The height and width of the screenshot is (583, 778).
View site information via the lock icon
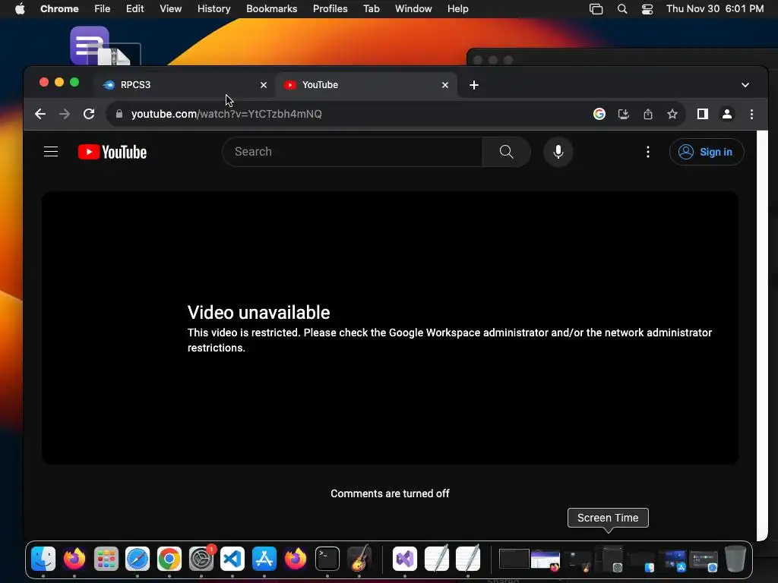coord(119,114)
